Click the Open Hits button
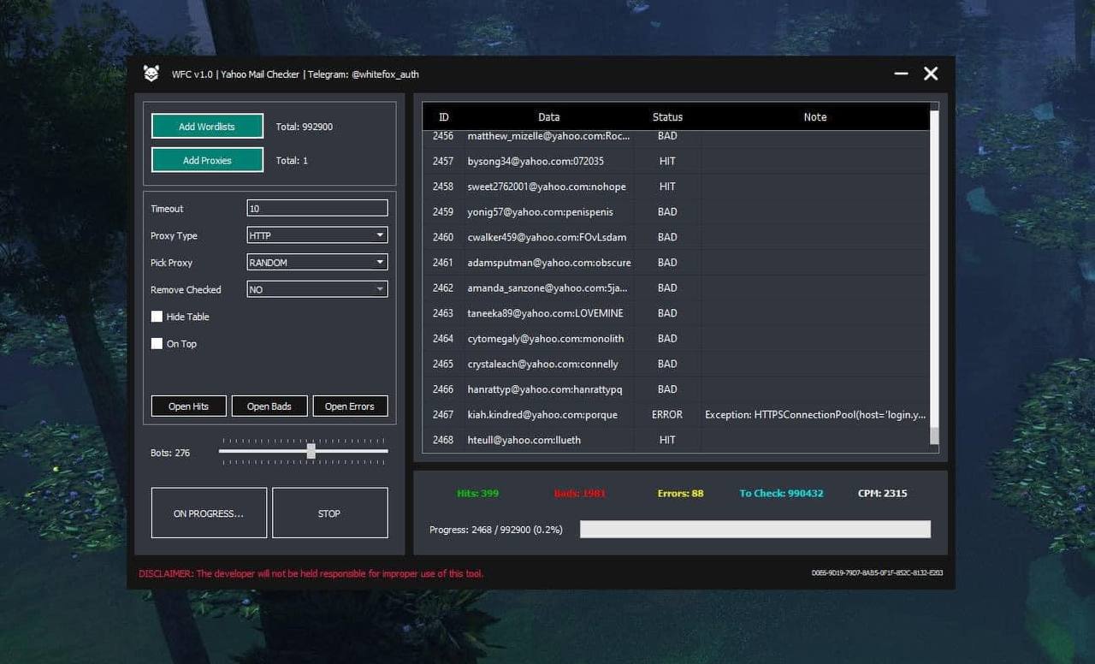Screen dimensions: 1095x664 [189, 406]
